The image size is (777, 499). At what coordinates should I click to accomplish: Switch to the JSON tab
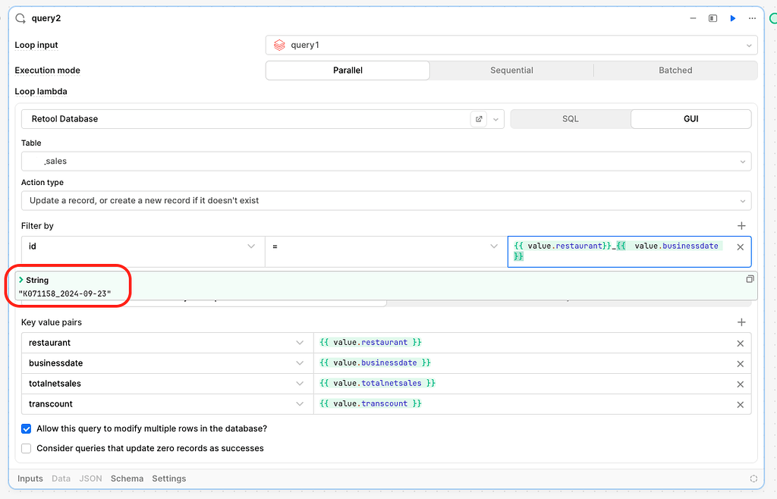(x=91, y=479)
